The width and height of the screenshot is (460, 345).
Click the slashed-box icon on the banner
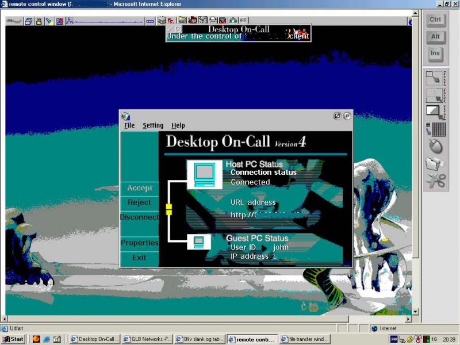pyautogui.click(x=178, y=29)
